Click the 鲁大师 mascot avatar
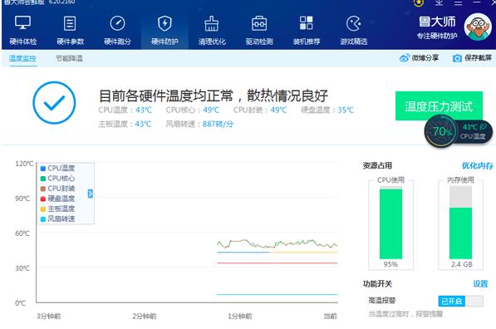 pos(478,27)
